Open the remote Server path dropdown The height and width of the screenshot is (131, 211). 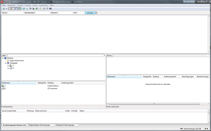[x=209, y=55]
